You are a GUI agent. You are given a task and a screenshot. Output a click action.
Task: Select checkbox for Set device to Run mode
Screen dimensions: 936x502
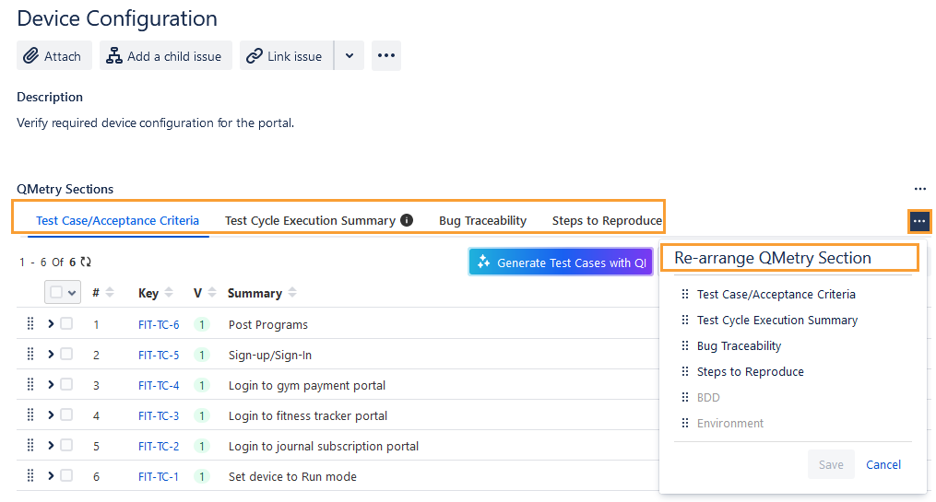pyautogui.click(x=66, y=476)
